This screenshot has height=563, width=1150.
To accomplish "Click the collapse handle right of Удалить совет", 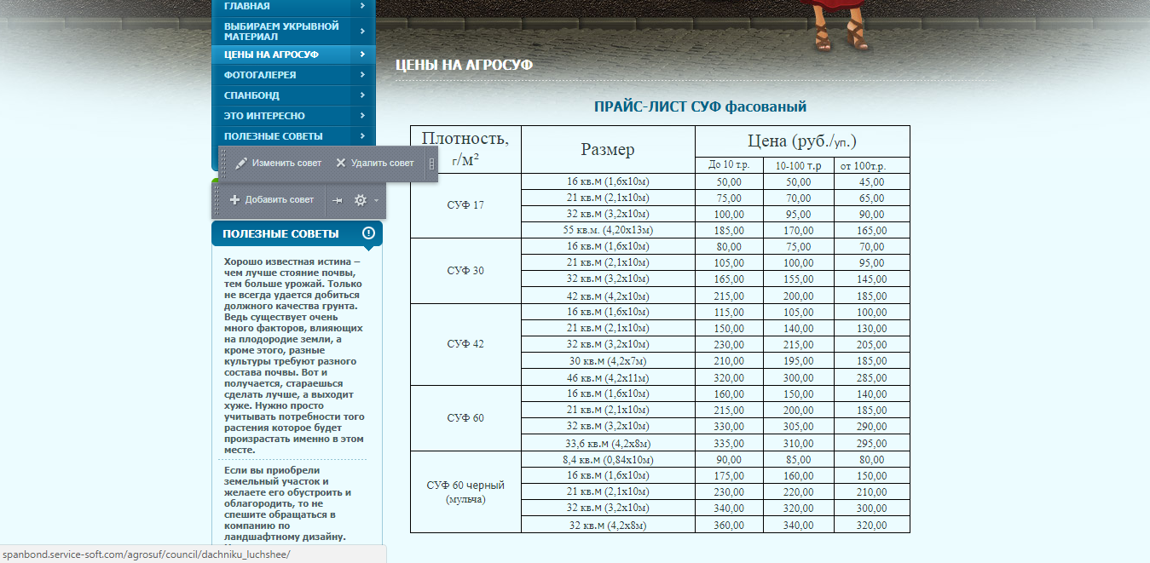I will [431, 164].
